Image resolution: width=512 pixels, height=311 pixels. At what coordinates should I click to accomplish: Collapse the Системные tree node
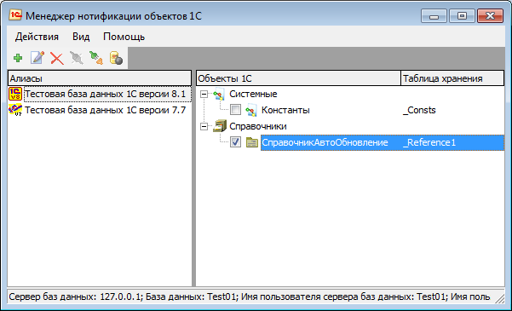tap(204, 94)
